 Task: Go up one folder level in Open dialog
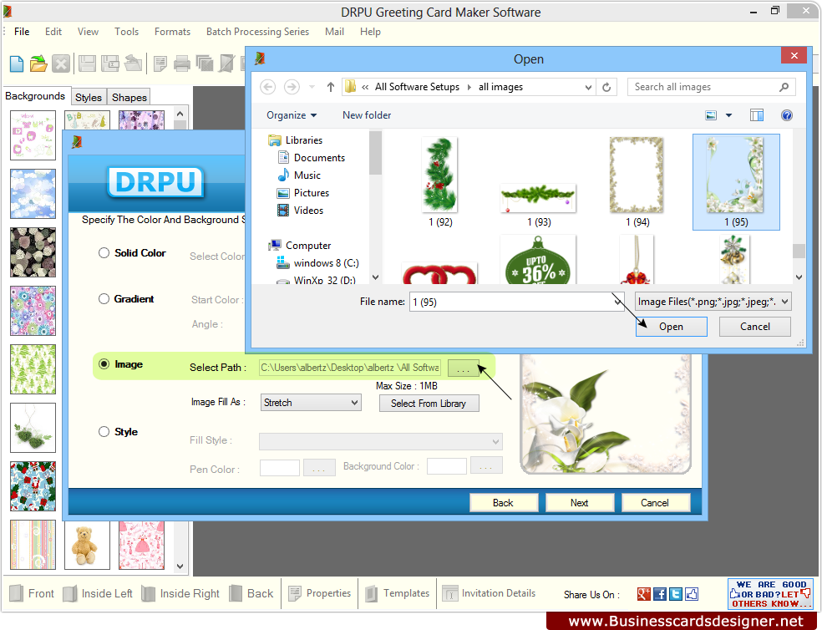330,87
